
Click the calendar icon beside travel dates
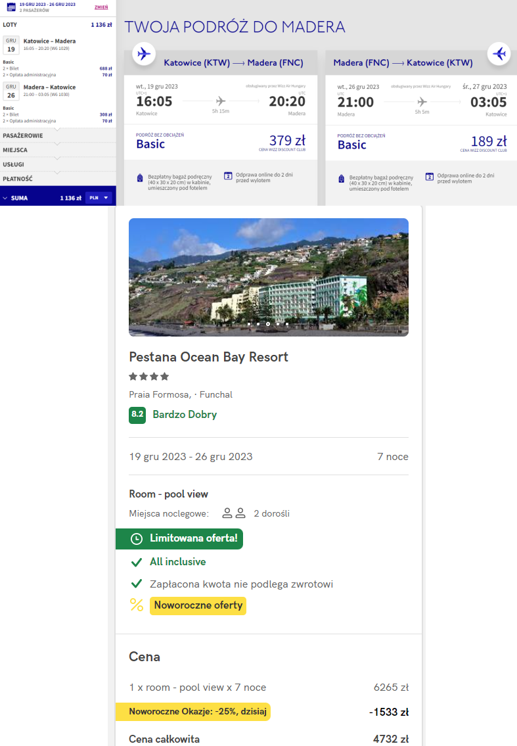click(11, 7)
